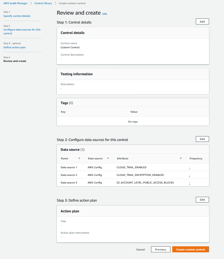Edit Step 3 action plan
This screenshot has height=259, width=224.
202,200
